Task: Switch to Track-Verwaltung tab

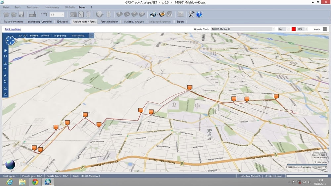Action: tap(14, 21)
